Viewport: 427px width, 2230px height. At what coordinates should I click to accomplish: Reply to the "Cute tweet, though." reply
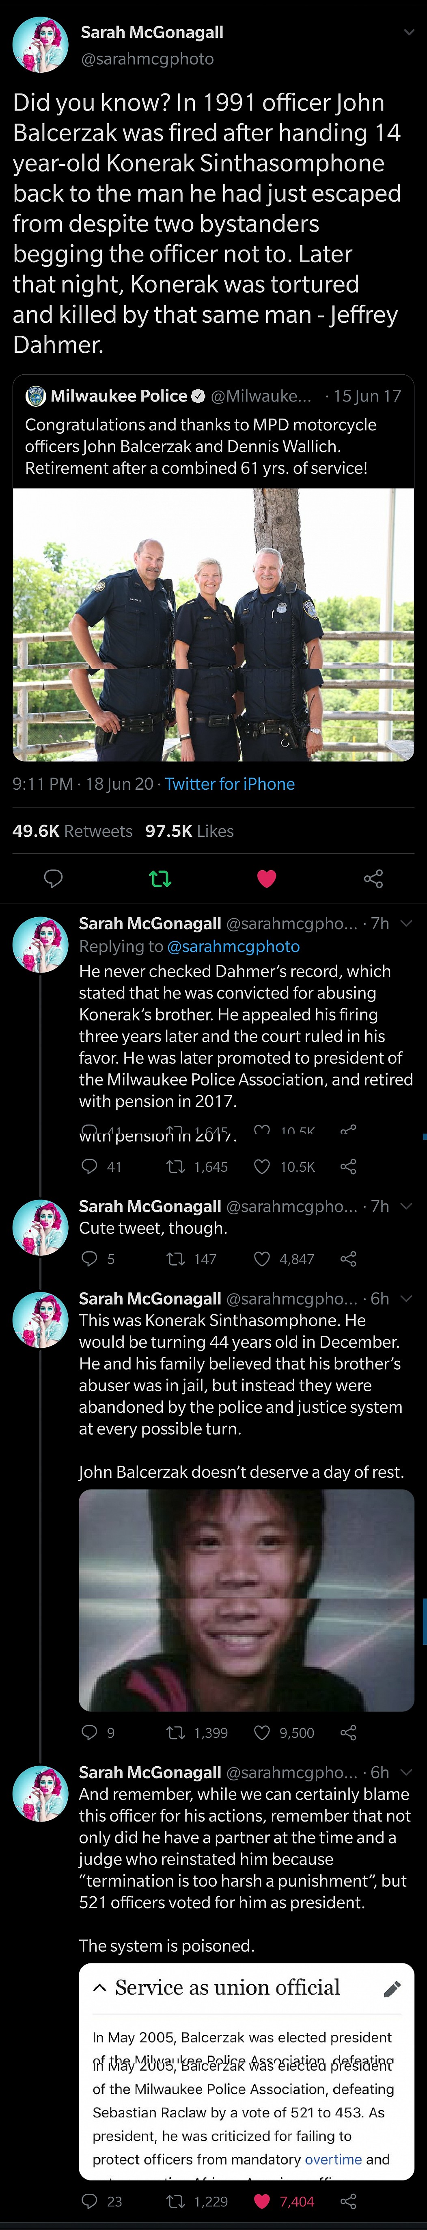click(x=89, y=1259)
